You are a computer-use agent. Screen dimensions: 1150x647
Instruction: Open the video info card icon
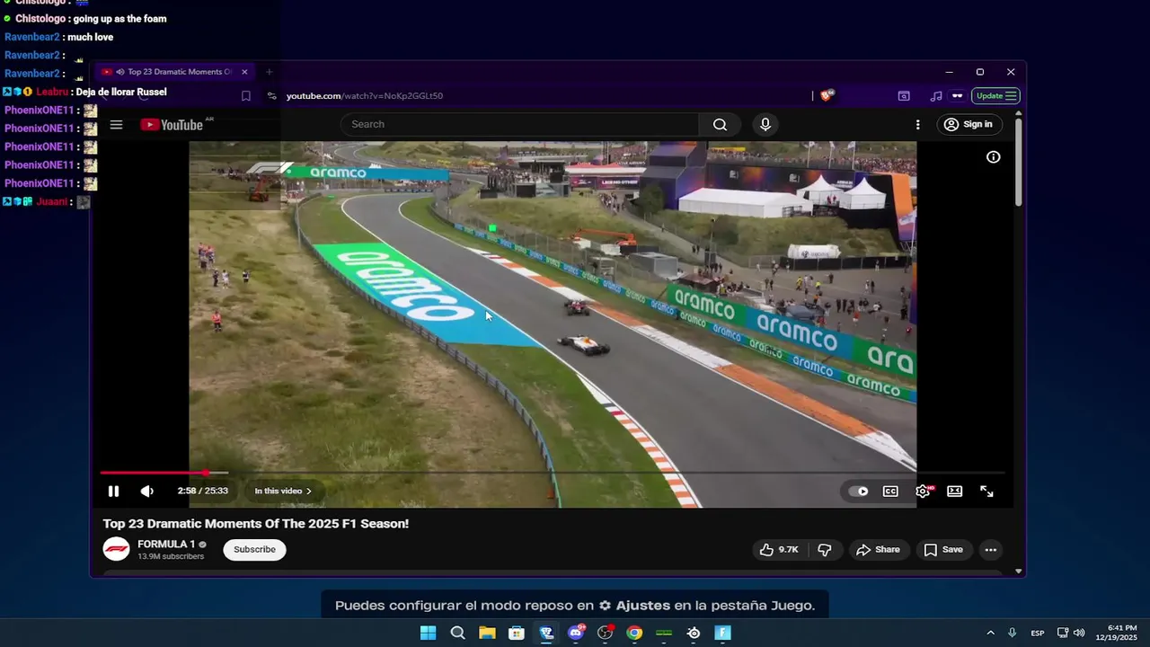pyautogui.click(x=994, y=157)
